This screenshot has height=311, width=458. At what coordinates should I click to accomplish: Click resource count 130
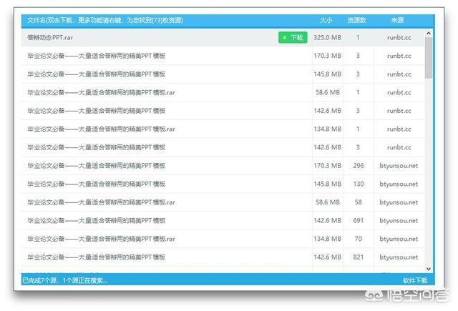coord(359,184)
